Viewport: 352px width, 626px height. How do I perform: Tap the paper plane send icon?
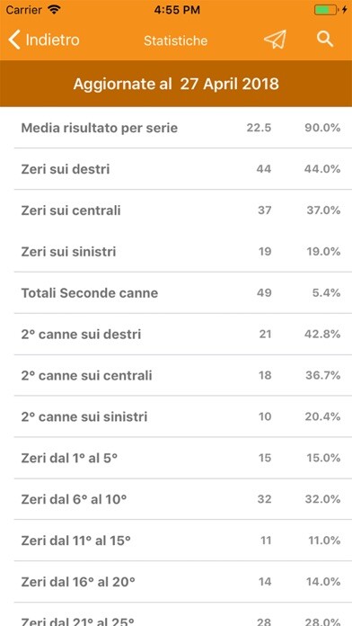(x=275, y=40)
